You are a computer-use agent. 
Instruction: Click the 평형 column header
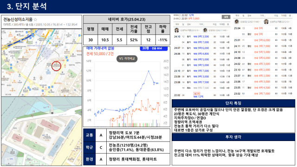point(90,29)
